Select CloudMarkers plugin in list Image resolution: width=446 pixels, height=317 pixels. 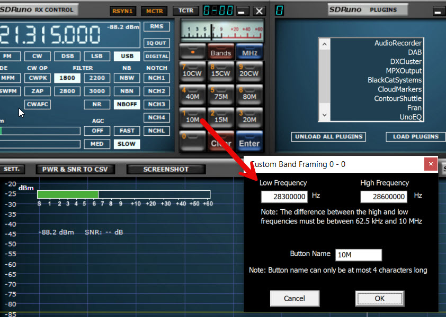[x=399, y=89]
